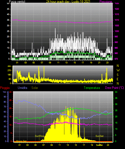The width and height of the screenshot is (125, 149).
Task: Click the blue 'Umidita' legend label
Action: [23, 88]
